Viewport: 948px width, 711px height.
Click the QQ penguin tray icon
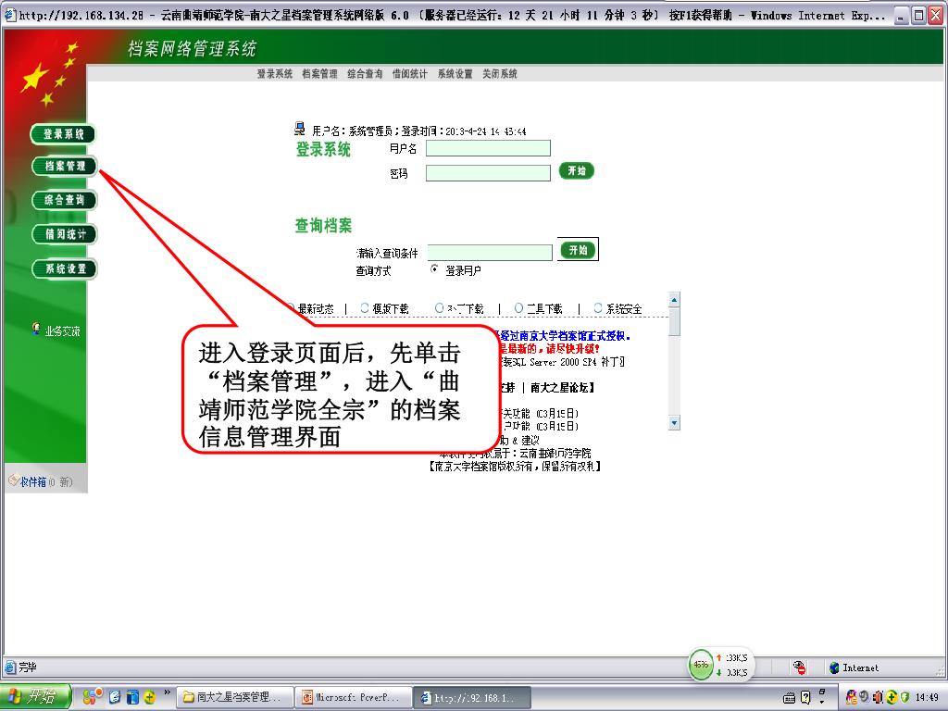(852, 697)
